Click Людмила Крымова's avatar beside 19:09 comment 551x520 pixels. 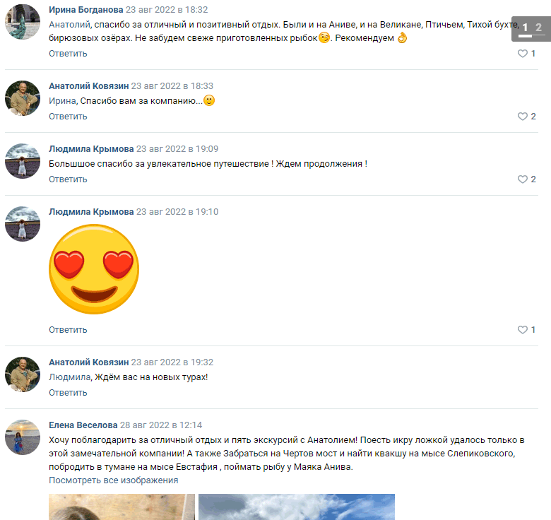coord(23,161)
